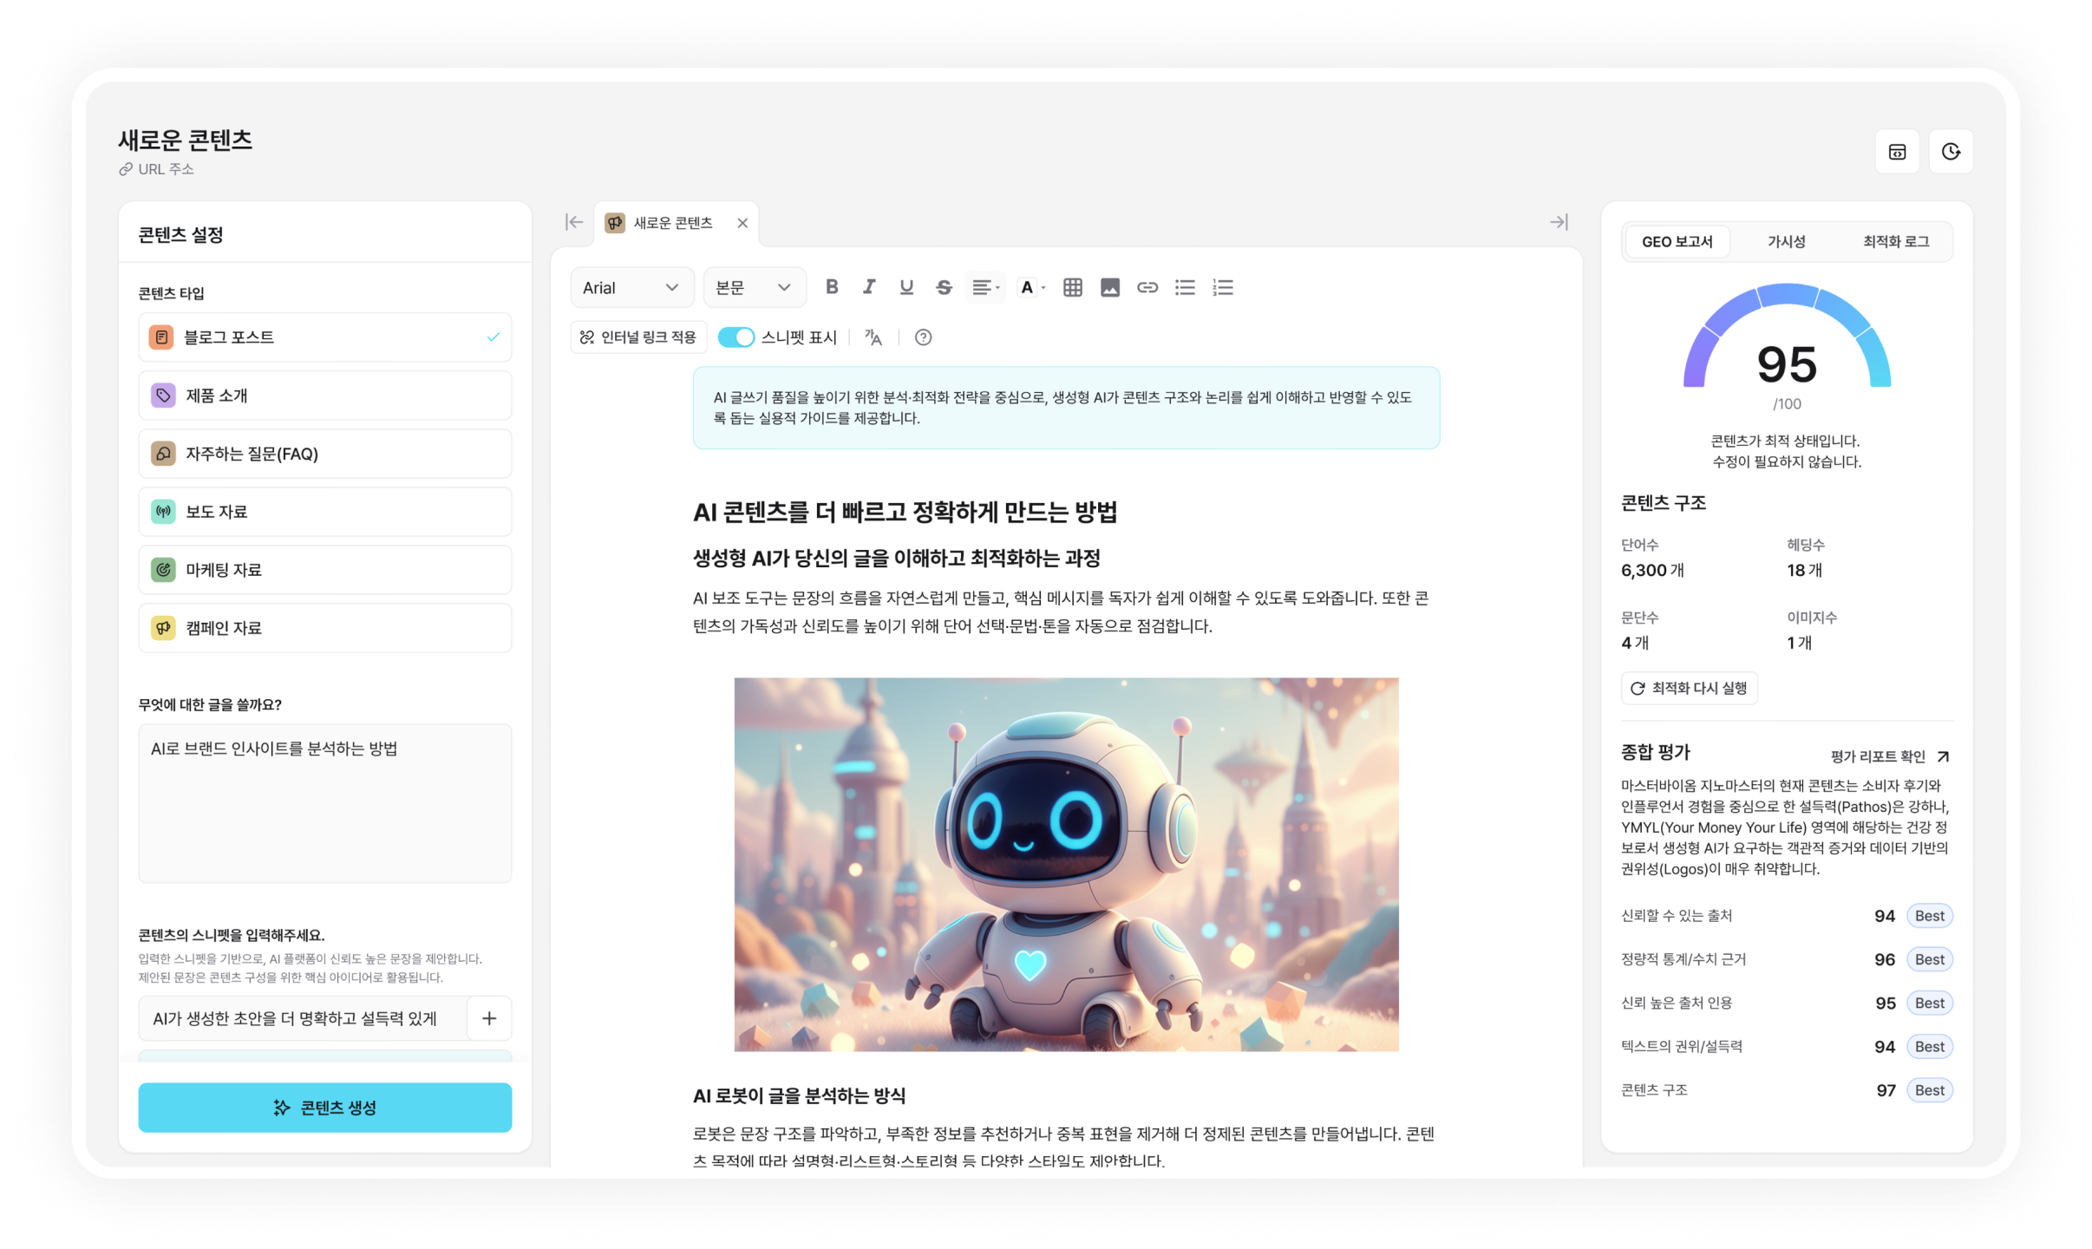Insert a table into the content
Image resolution: width=2092 pixels, height=1249 pixels.
1071,287
